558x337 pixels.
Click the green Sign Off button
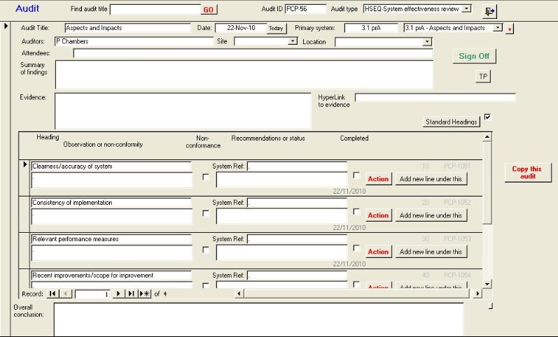[474, 56]
